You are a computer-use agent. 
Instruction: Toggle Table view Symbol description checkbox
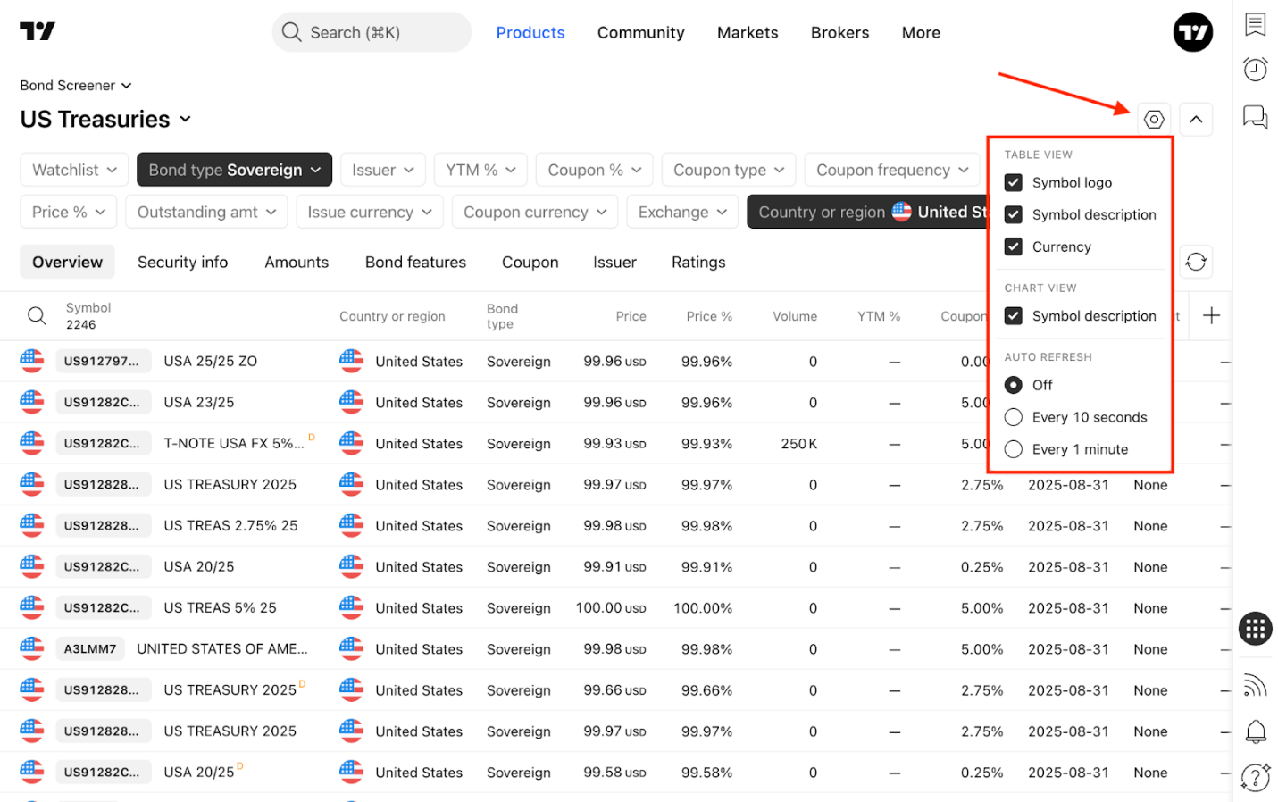pyautogui.click(x=1013, y=214)
